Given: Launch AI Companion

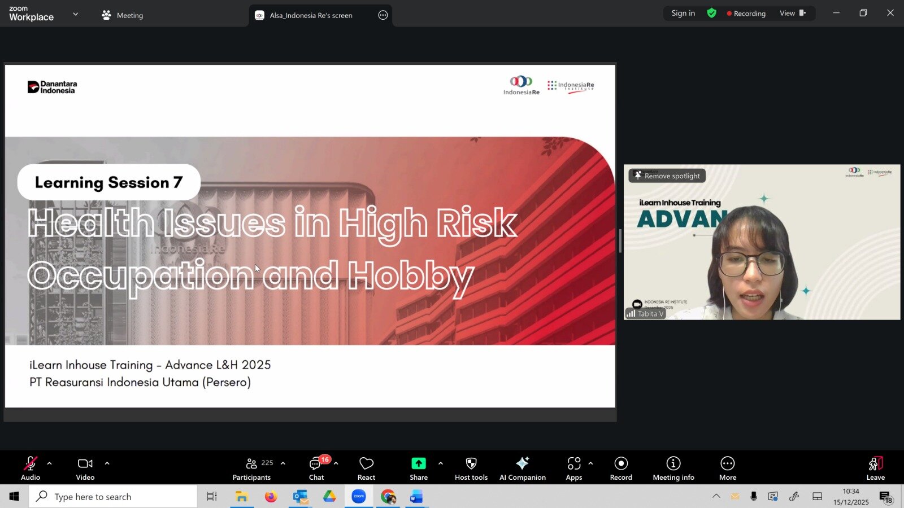Looking at the screenshot, I should point(522,467).
